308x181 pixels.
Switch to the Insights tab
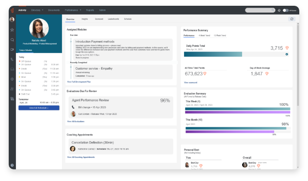click(85, 19)
